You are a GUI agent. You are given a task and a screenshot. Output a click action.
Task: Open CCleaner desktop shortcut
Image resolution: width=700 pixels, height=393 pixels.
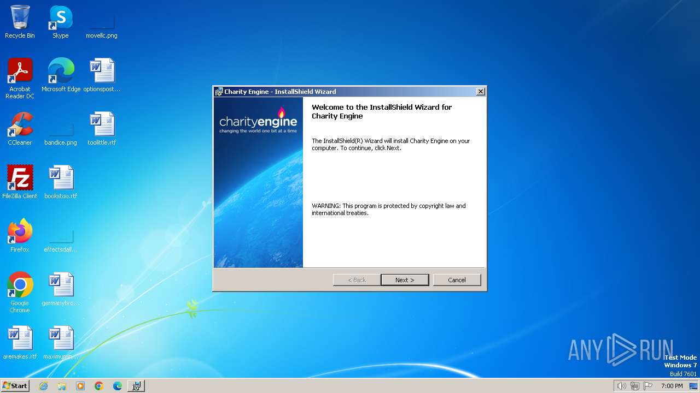point(20,128)
